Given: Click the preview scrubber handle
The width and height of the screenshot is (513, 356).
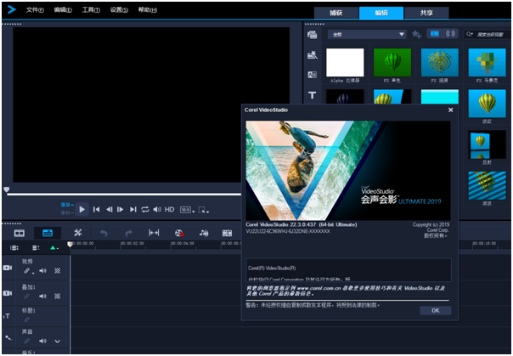Looking at the screenshot, I should coord(6,189).
